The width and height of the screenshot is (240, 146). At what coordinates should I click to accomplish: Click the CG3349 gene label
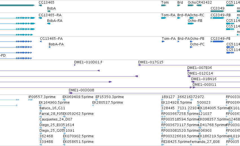tap(217, 8)
